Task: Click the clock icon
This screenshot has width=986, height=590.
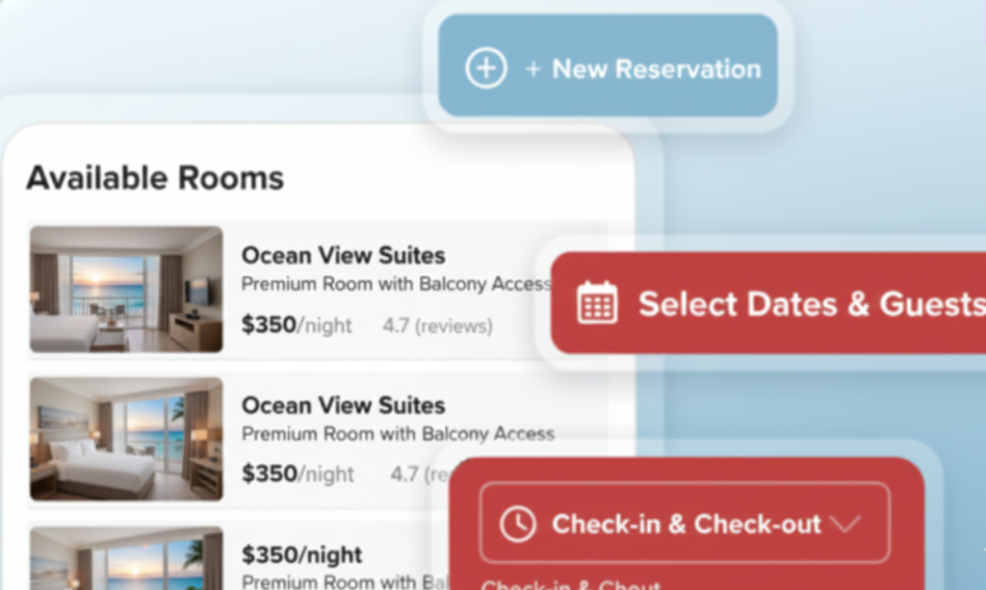Action: [518, 524]
